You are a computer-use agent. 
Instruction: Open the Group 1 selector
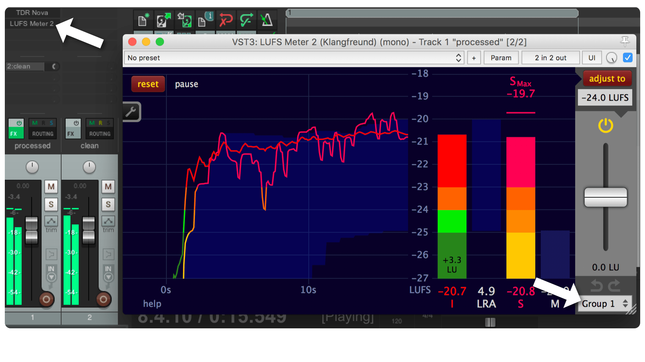tap(605, 304)
